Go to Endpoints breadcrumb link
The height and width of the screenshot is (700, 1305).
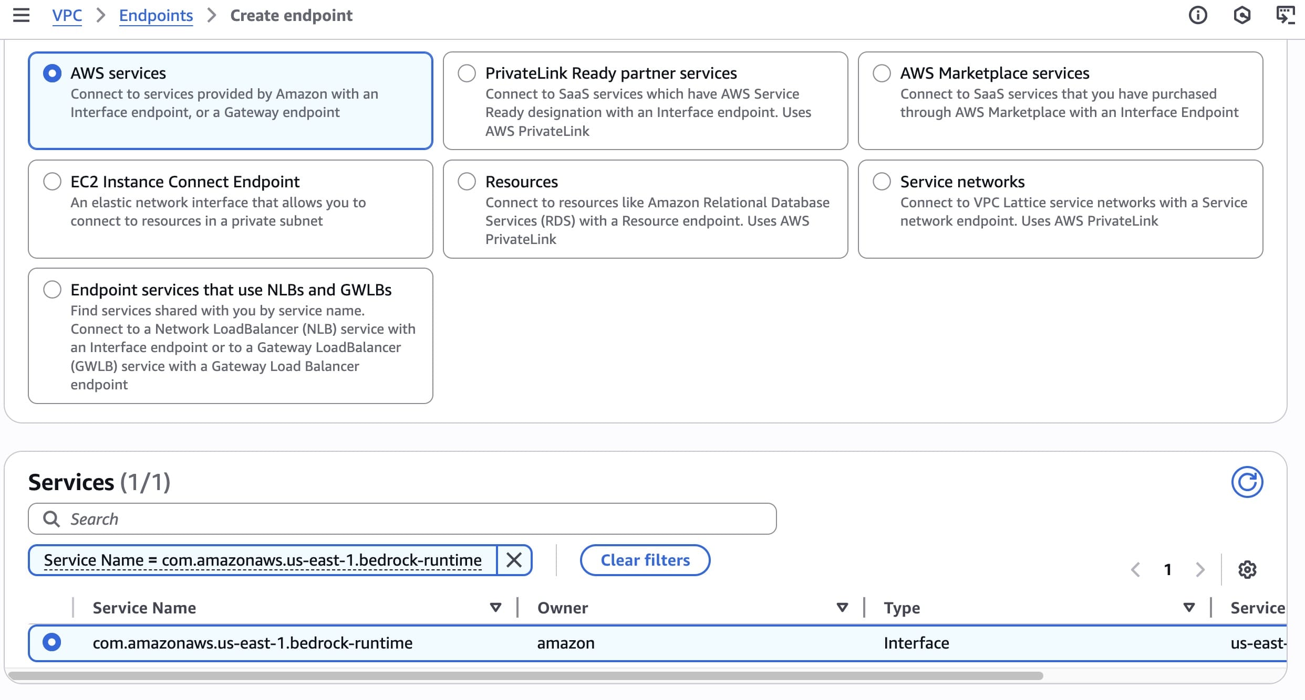point(156,15)
